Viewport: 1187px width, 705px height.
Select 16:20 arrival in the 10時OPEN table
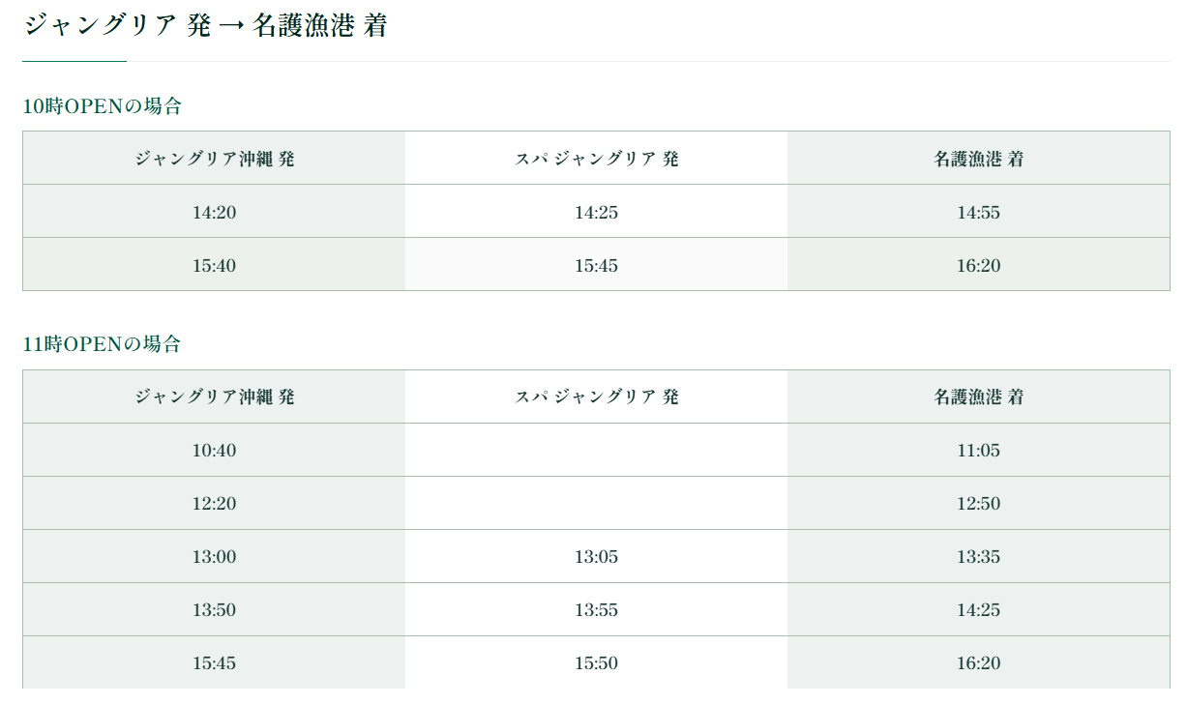coord(978,266)
